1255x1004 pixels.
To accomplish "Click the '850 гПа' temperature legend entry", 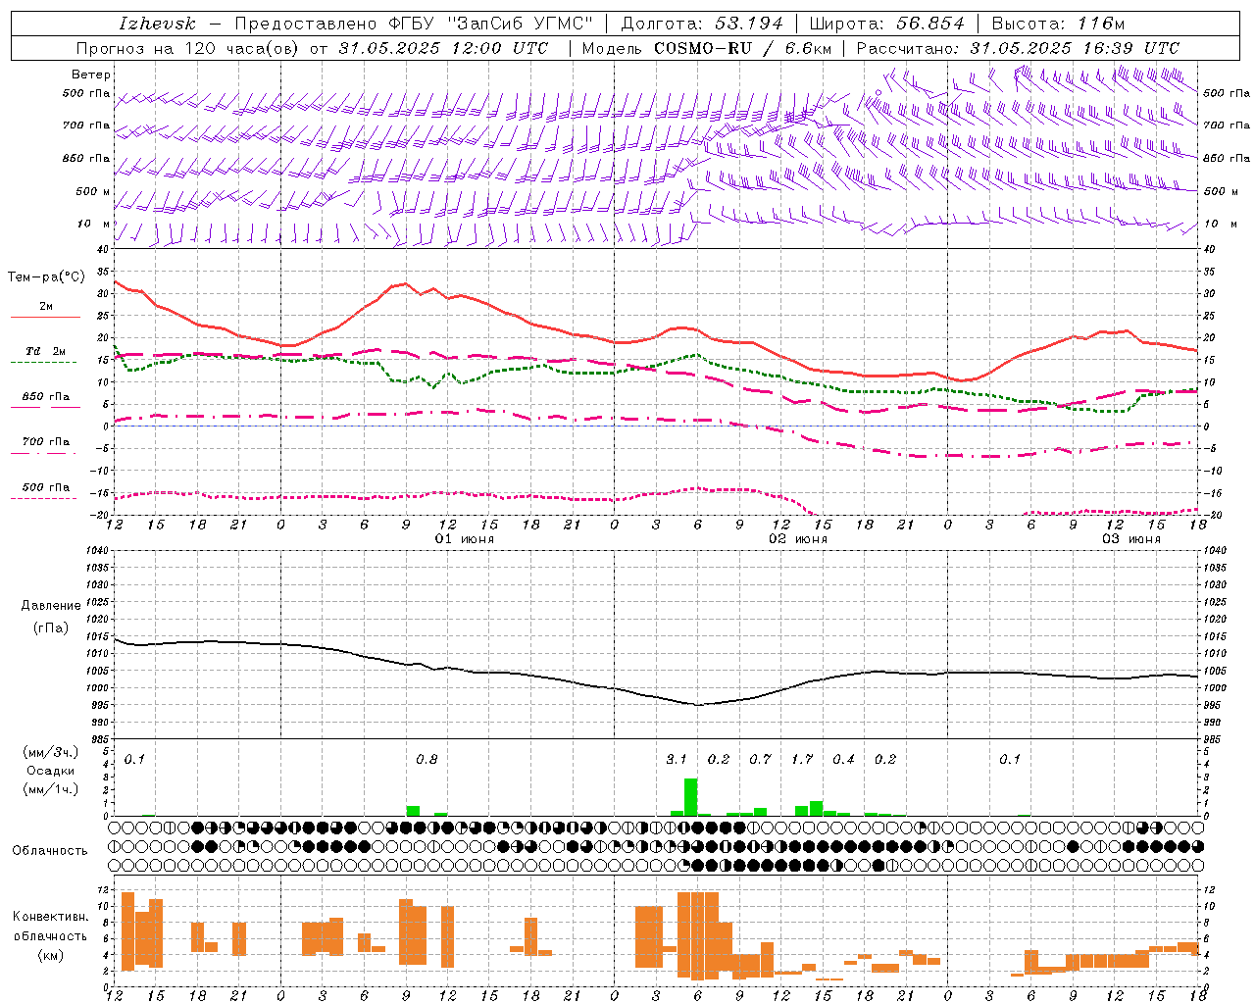I will coord(45,397).
